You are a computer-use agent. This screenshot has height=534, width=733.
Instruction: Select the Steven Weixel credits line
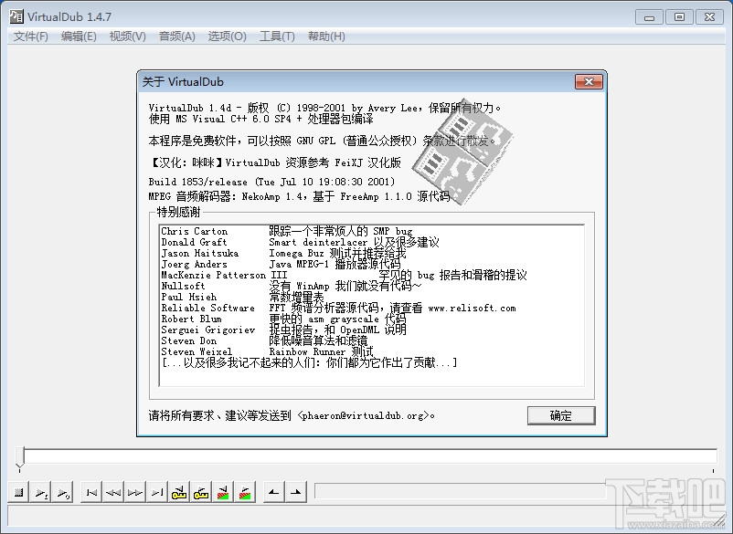(x=267, y=352)
